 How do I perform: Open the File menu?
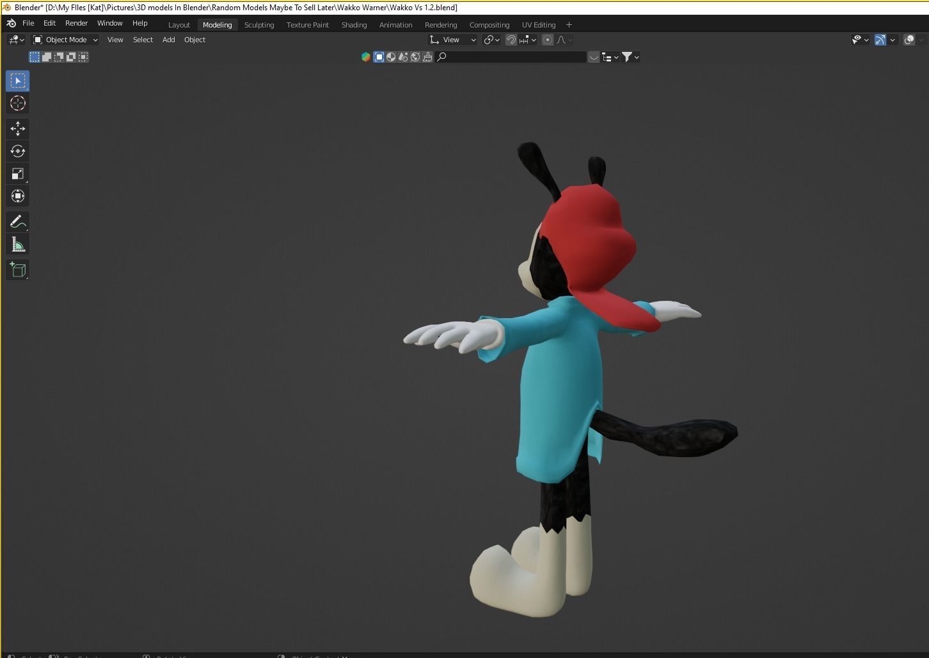pyautogui.click(x=28, y=23)
